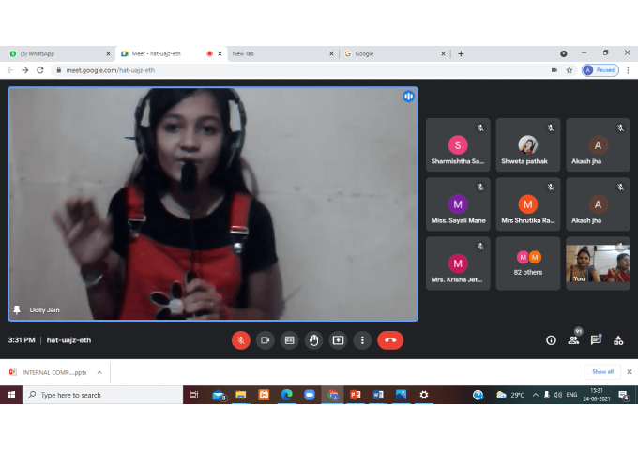Image resolution: width=638 pixels, height=450 pixels.
Task: Click the pin icon beside Dolly Jain
Action: coord(17,309)
